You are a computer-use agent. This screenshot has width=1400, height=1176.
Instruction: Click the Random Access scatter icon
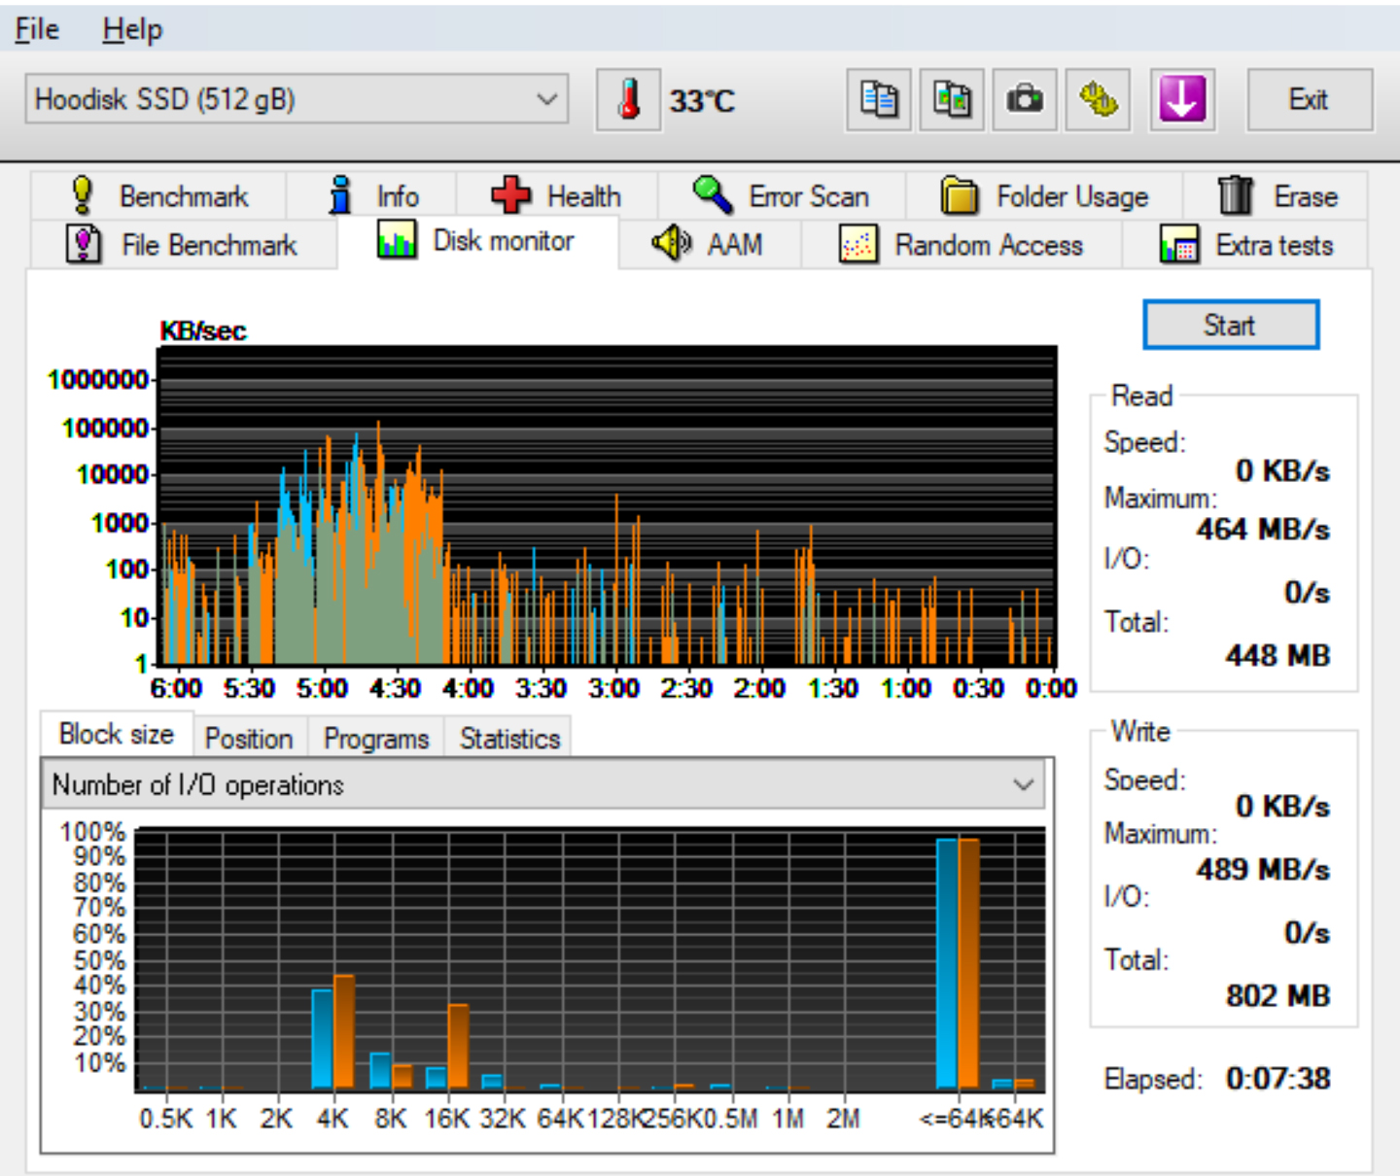(858, 244)
